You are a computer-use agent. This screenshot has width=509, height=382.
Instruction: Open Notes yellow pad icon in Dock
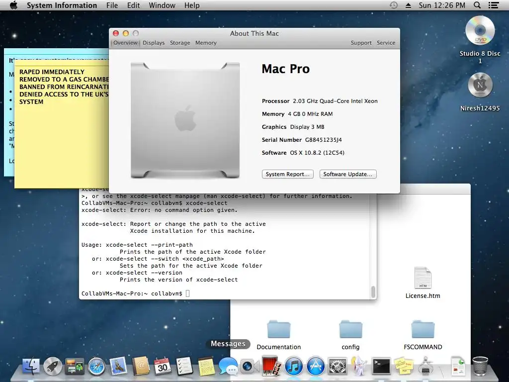pos(206,366)
